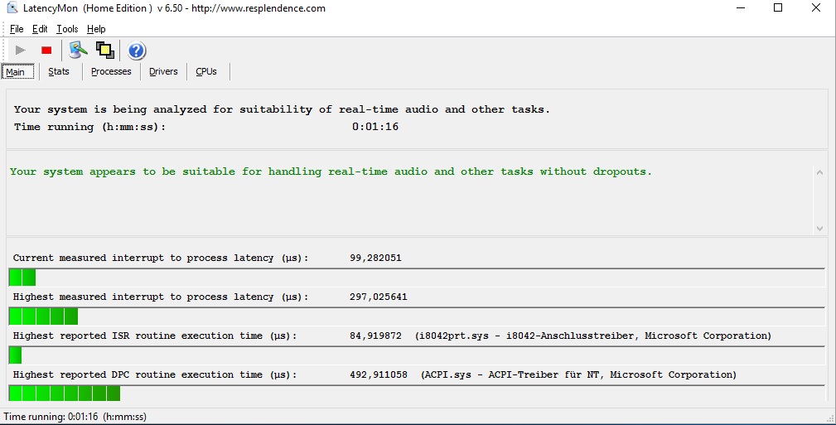Click the ACPI.sys driver description text

(578, 374)
